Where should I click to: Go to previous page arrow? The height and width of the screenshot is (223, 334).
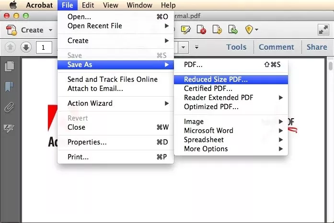tap(10, 47)
